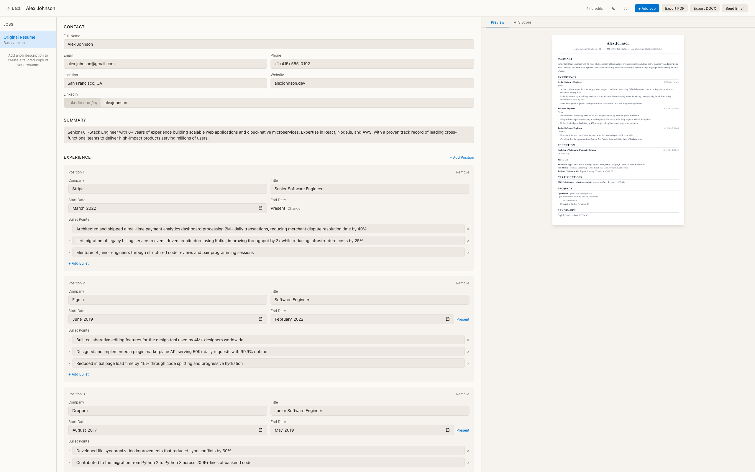Edit the Figma company field

168,300
